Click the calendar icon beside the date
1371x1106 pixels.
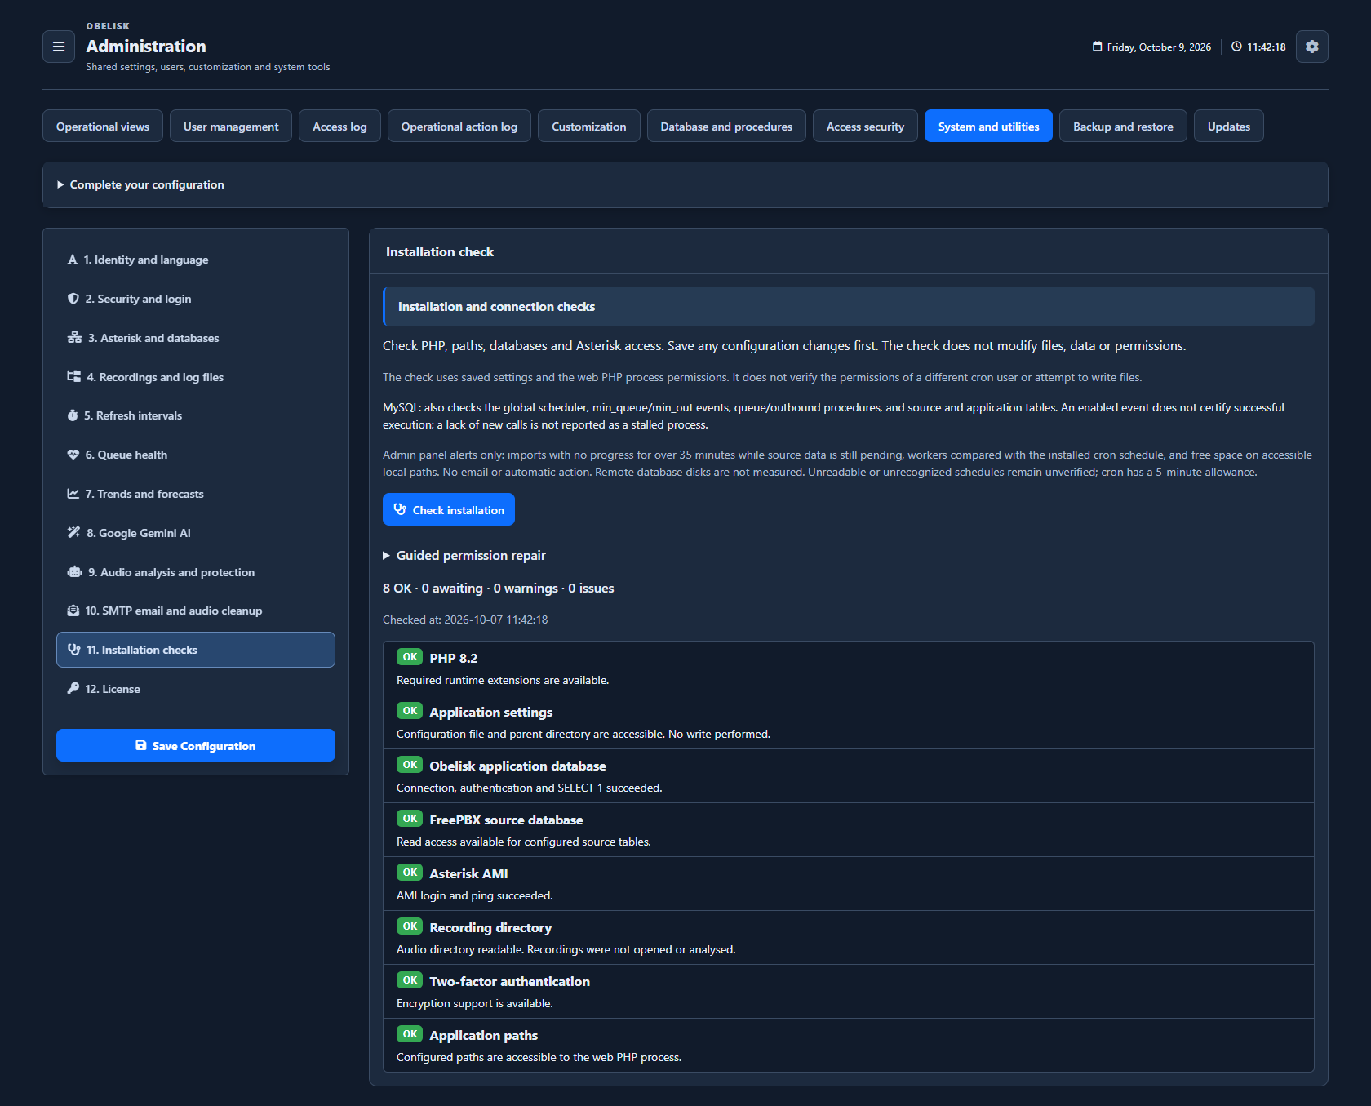point(1097,47)
